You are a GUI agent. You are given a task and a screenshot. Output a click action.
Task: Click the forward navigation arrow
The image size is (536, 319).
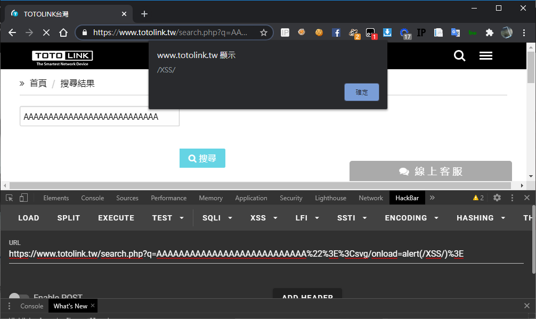point(29,32)
